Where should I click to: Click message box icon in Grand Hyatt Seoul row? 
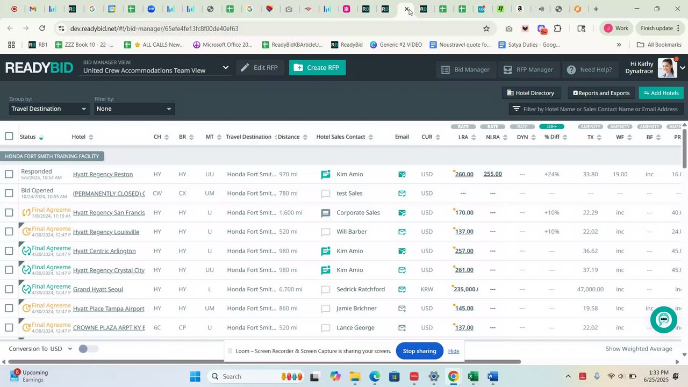click(x=326, y=290)
